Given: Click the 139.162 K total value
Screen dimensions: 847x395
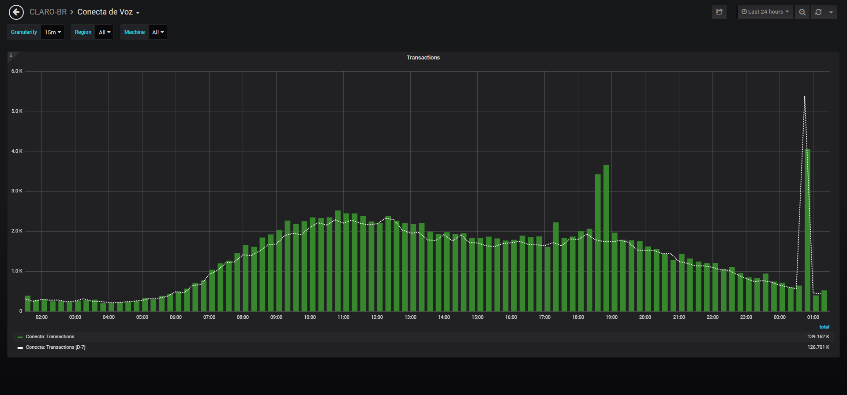Looking at the screenshot, I should (818, 337).
